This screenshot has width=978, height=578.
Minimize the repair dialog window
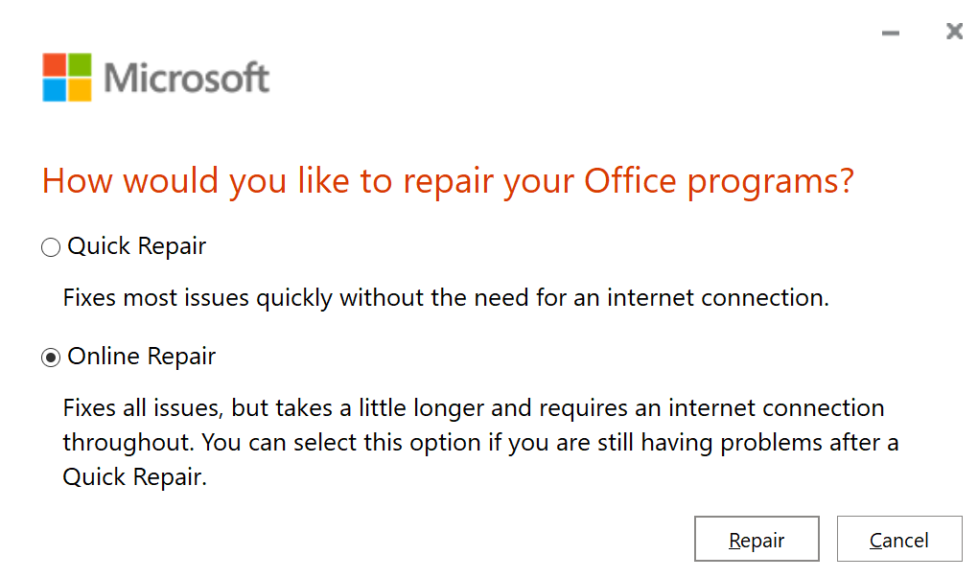[891, 34]
